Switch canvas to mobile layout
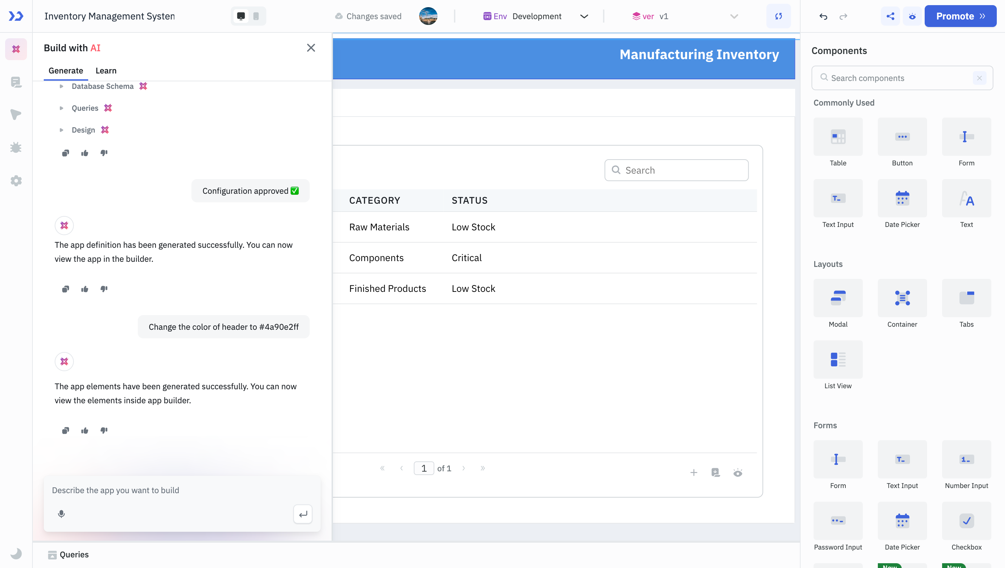Image resolution: width=1005 pixels, height=568 pixels. click(x=256, y=16)
